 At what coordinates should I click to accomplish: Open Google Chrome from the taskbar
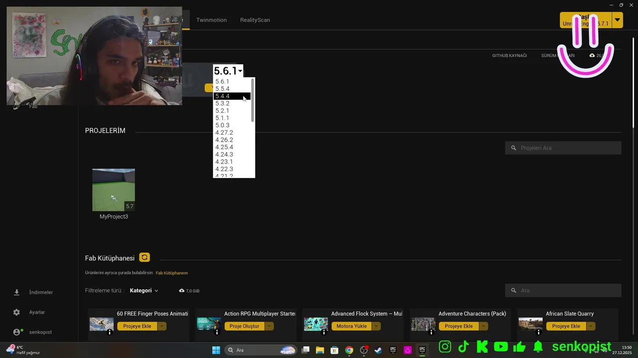coord(349,350)
